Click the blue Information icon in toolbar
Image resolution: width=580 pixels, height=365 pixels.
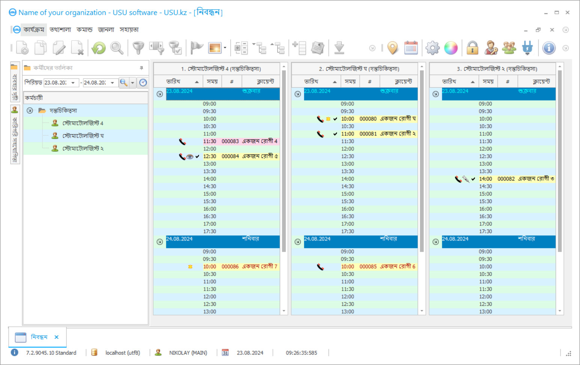click(x=549, y=48)
